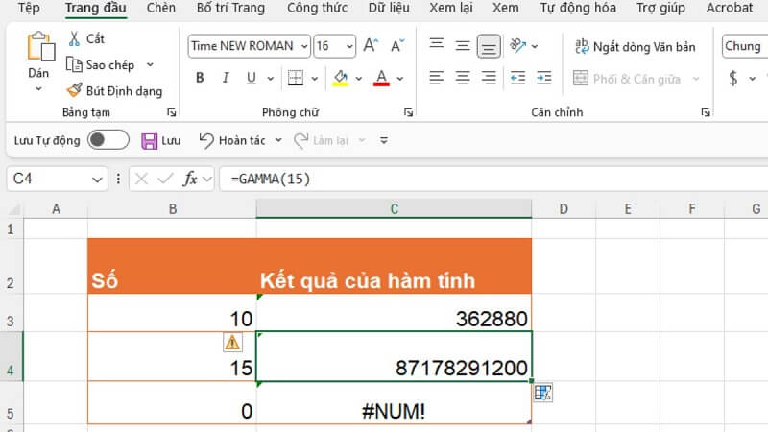
Task: Open the font name dropdown
Action: [x=304, y=46]
